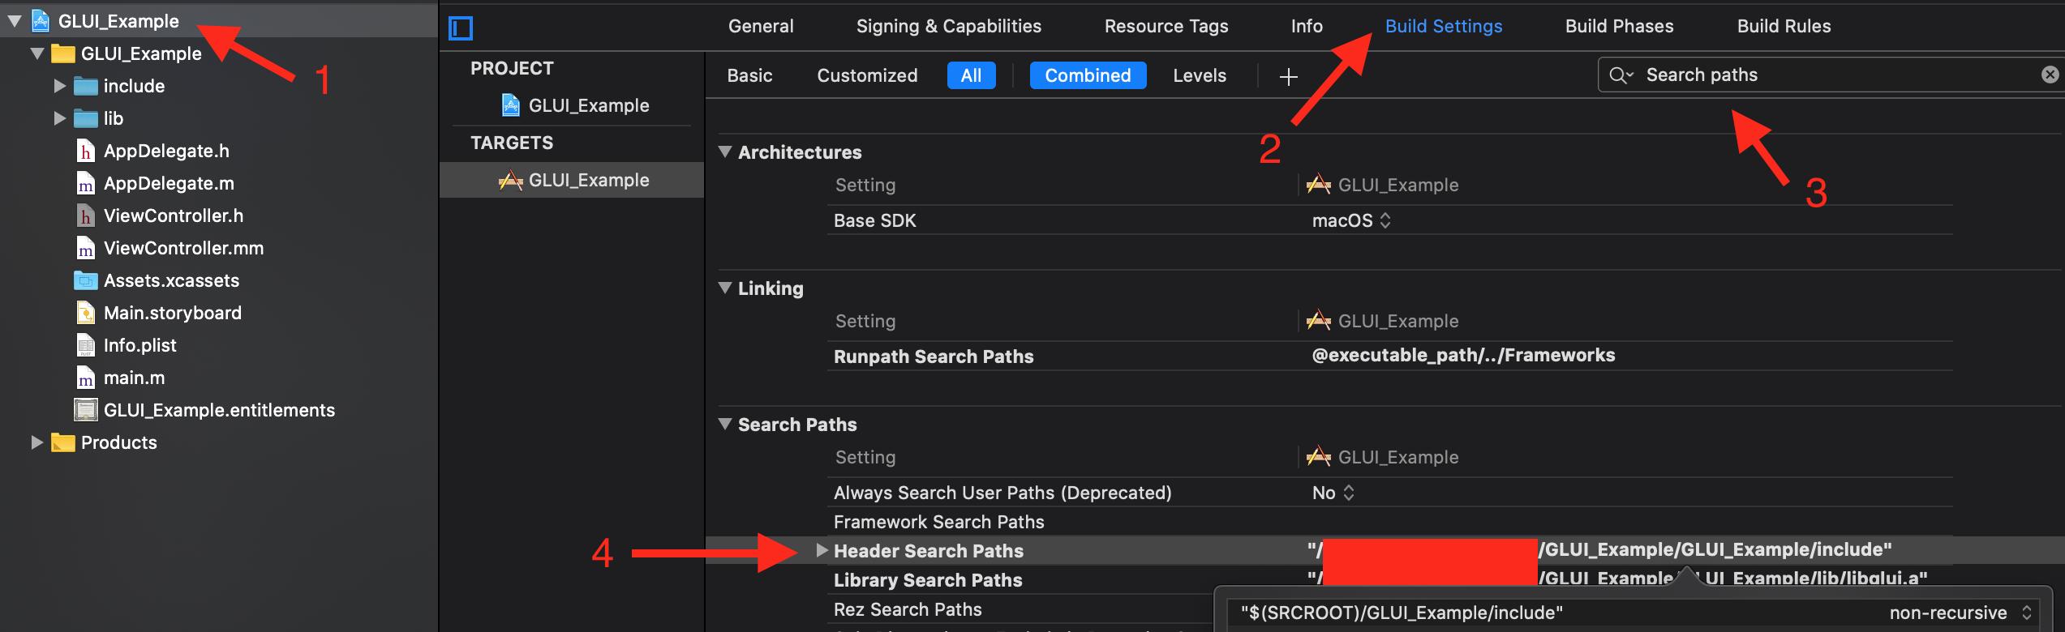This screenshot has width=2065, height=632.
Task: Show Basic build settings filter
Action: tap(749, 75)
